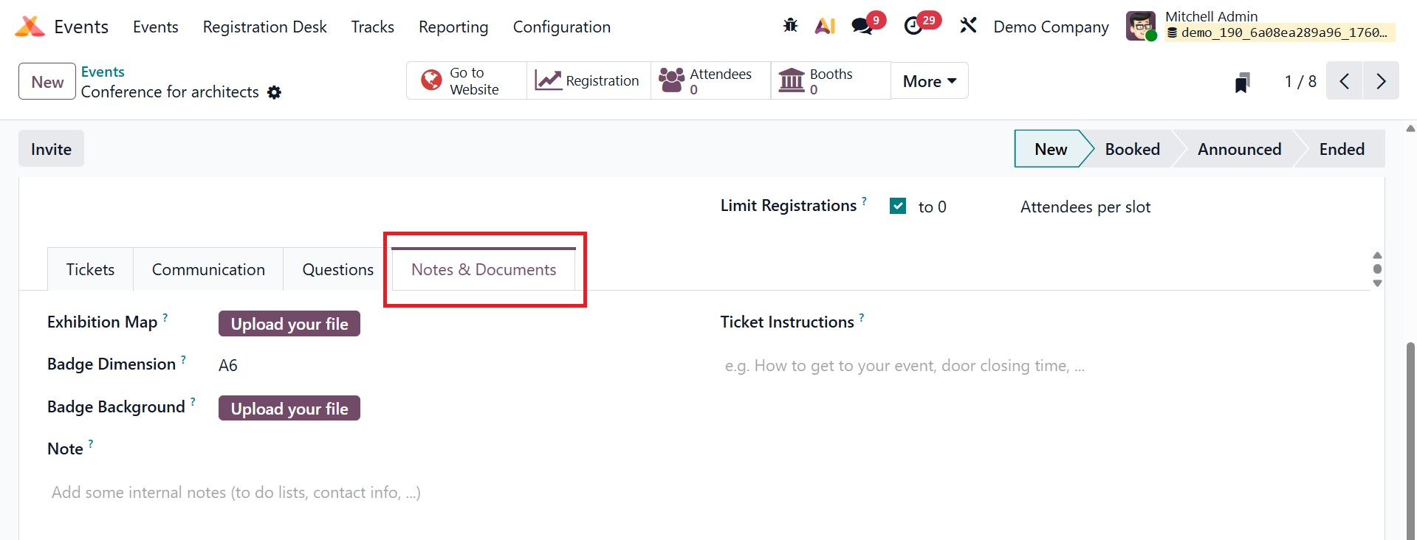Click the wrench tools icon
The image size is (1417, 540).
pyautogui.click(x=968, y=27)
